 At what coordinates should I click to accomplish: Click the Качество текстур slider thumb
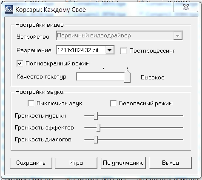tap(127, 76)
